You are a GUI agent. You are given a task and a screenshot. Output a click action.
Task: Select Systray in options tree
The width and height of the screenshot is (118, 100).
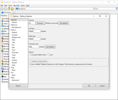[x=14, y=60]
